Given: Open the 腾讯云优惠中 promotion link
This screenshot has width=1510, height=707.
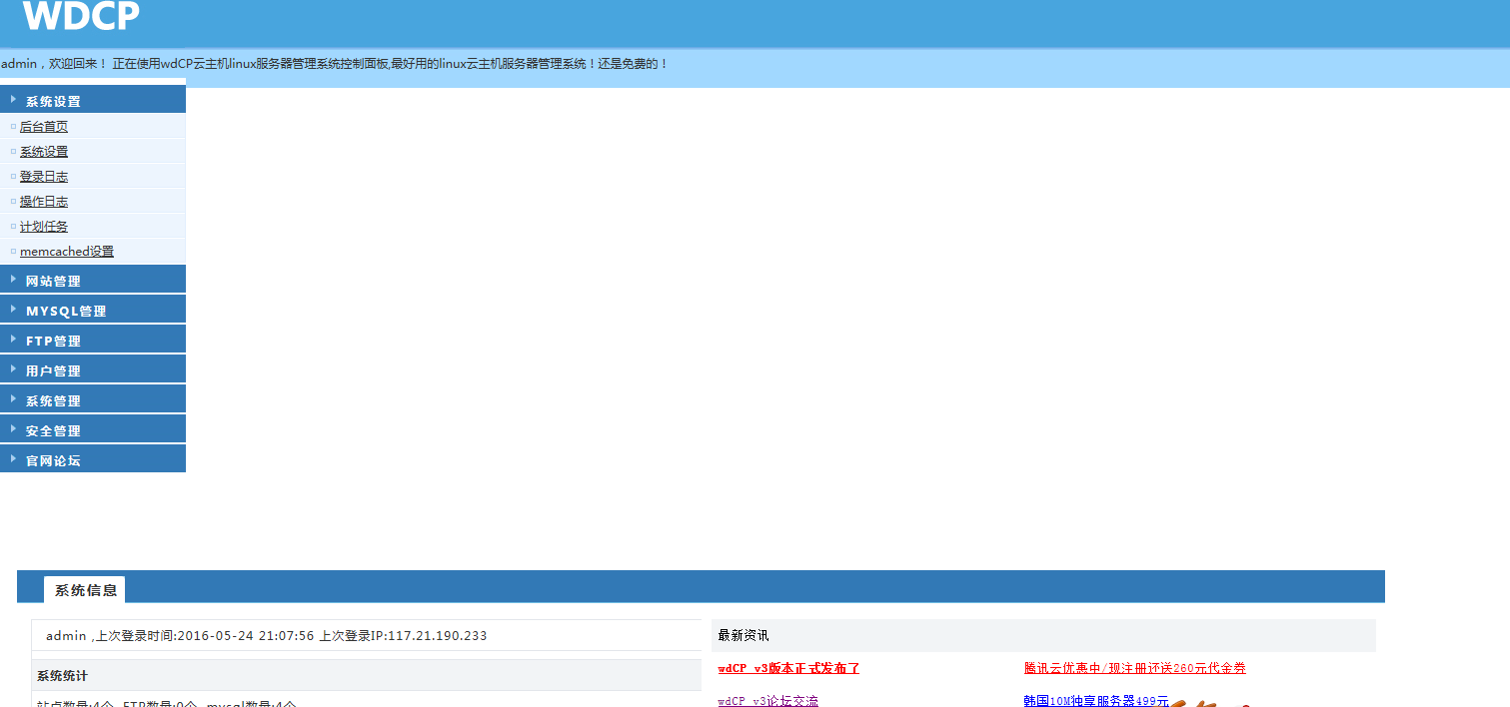Looking at the screenshot, I should coord(1135,668).
